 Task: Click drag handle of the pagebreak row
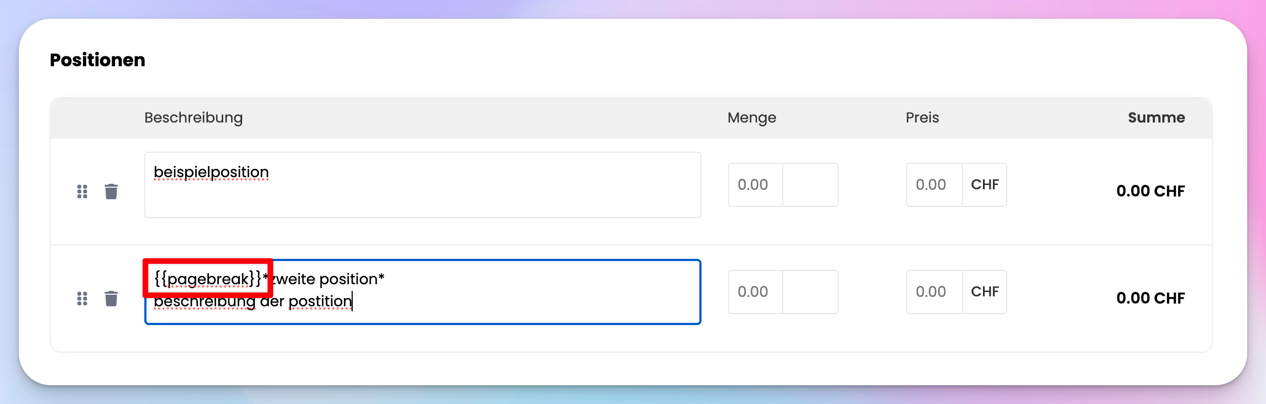82,299
